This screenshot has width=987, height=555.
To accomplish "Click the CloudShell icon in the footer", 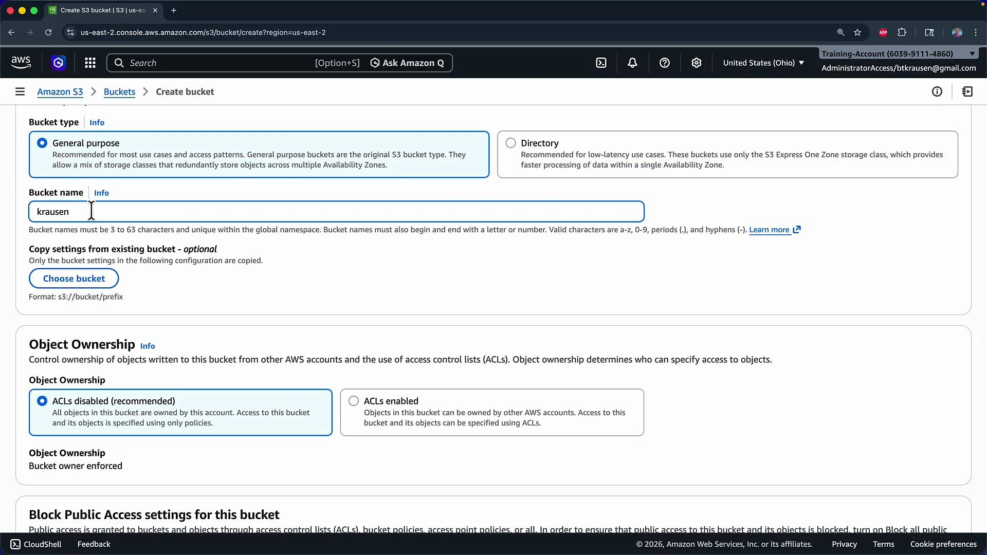I will 15,544.
